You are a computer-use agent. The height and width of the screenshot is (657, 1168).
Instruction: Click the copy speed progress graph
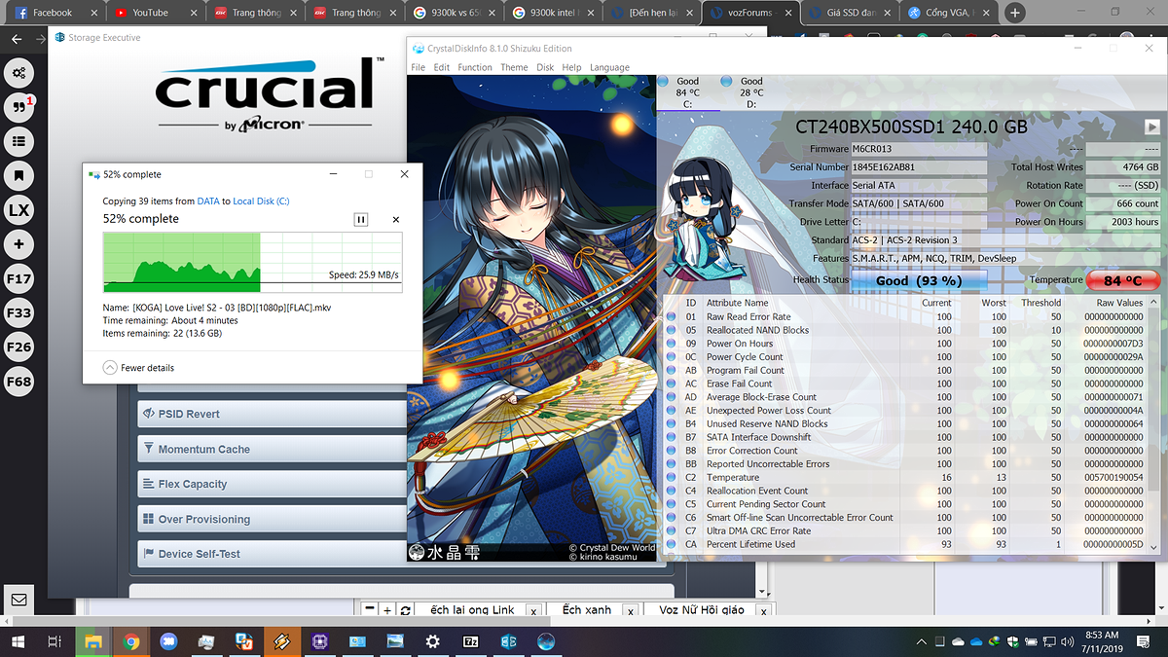point(252,262)
